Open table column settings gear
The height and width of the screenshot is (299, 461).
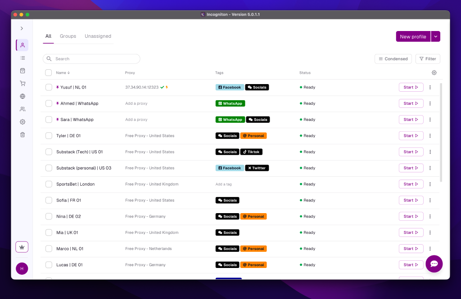[x=434, y=72]
